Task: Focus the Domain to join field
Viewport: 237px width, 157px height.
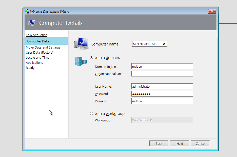Action: [x=162, y=66]
